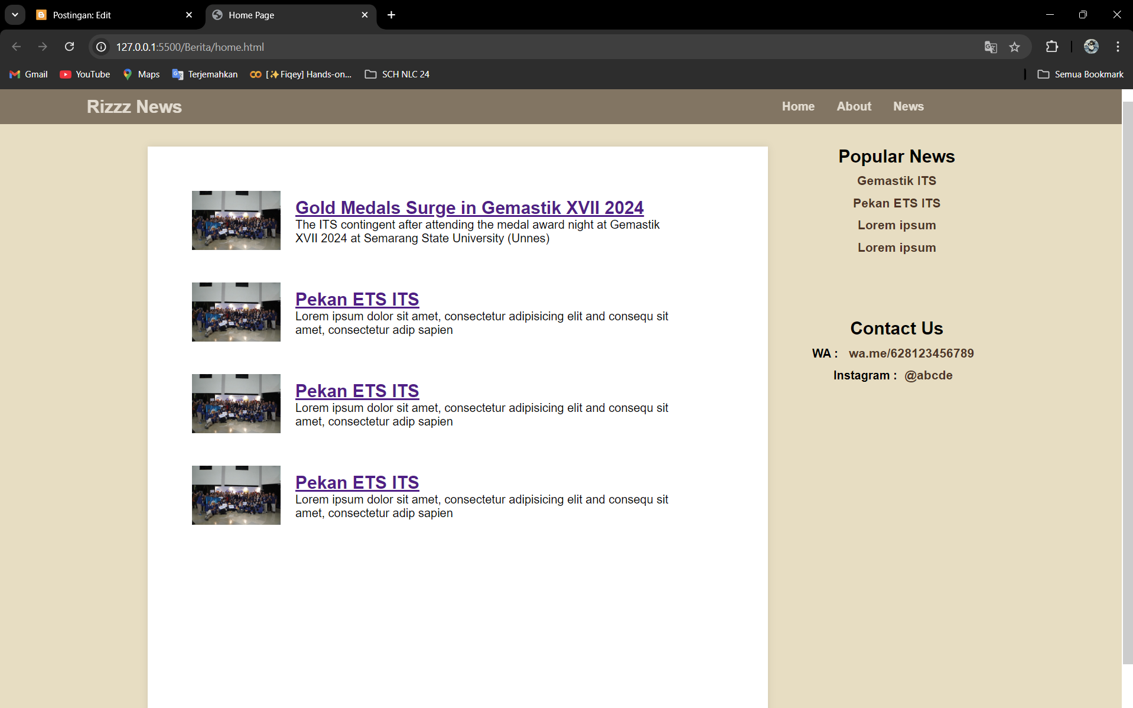Open the Maps bookmark
The image size is (1133, 708).
coord(141,74)
